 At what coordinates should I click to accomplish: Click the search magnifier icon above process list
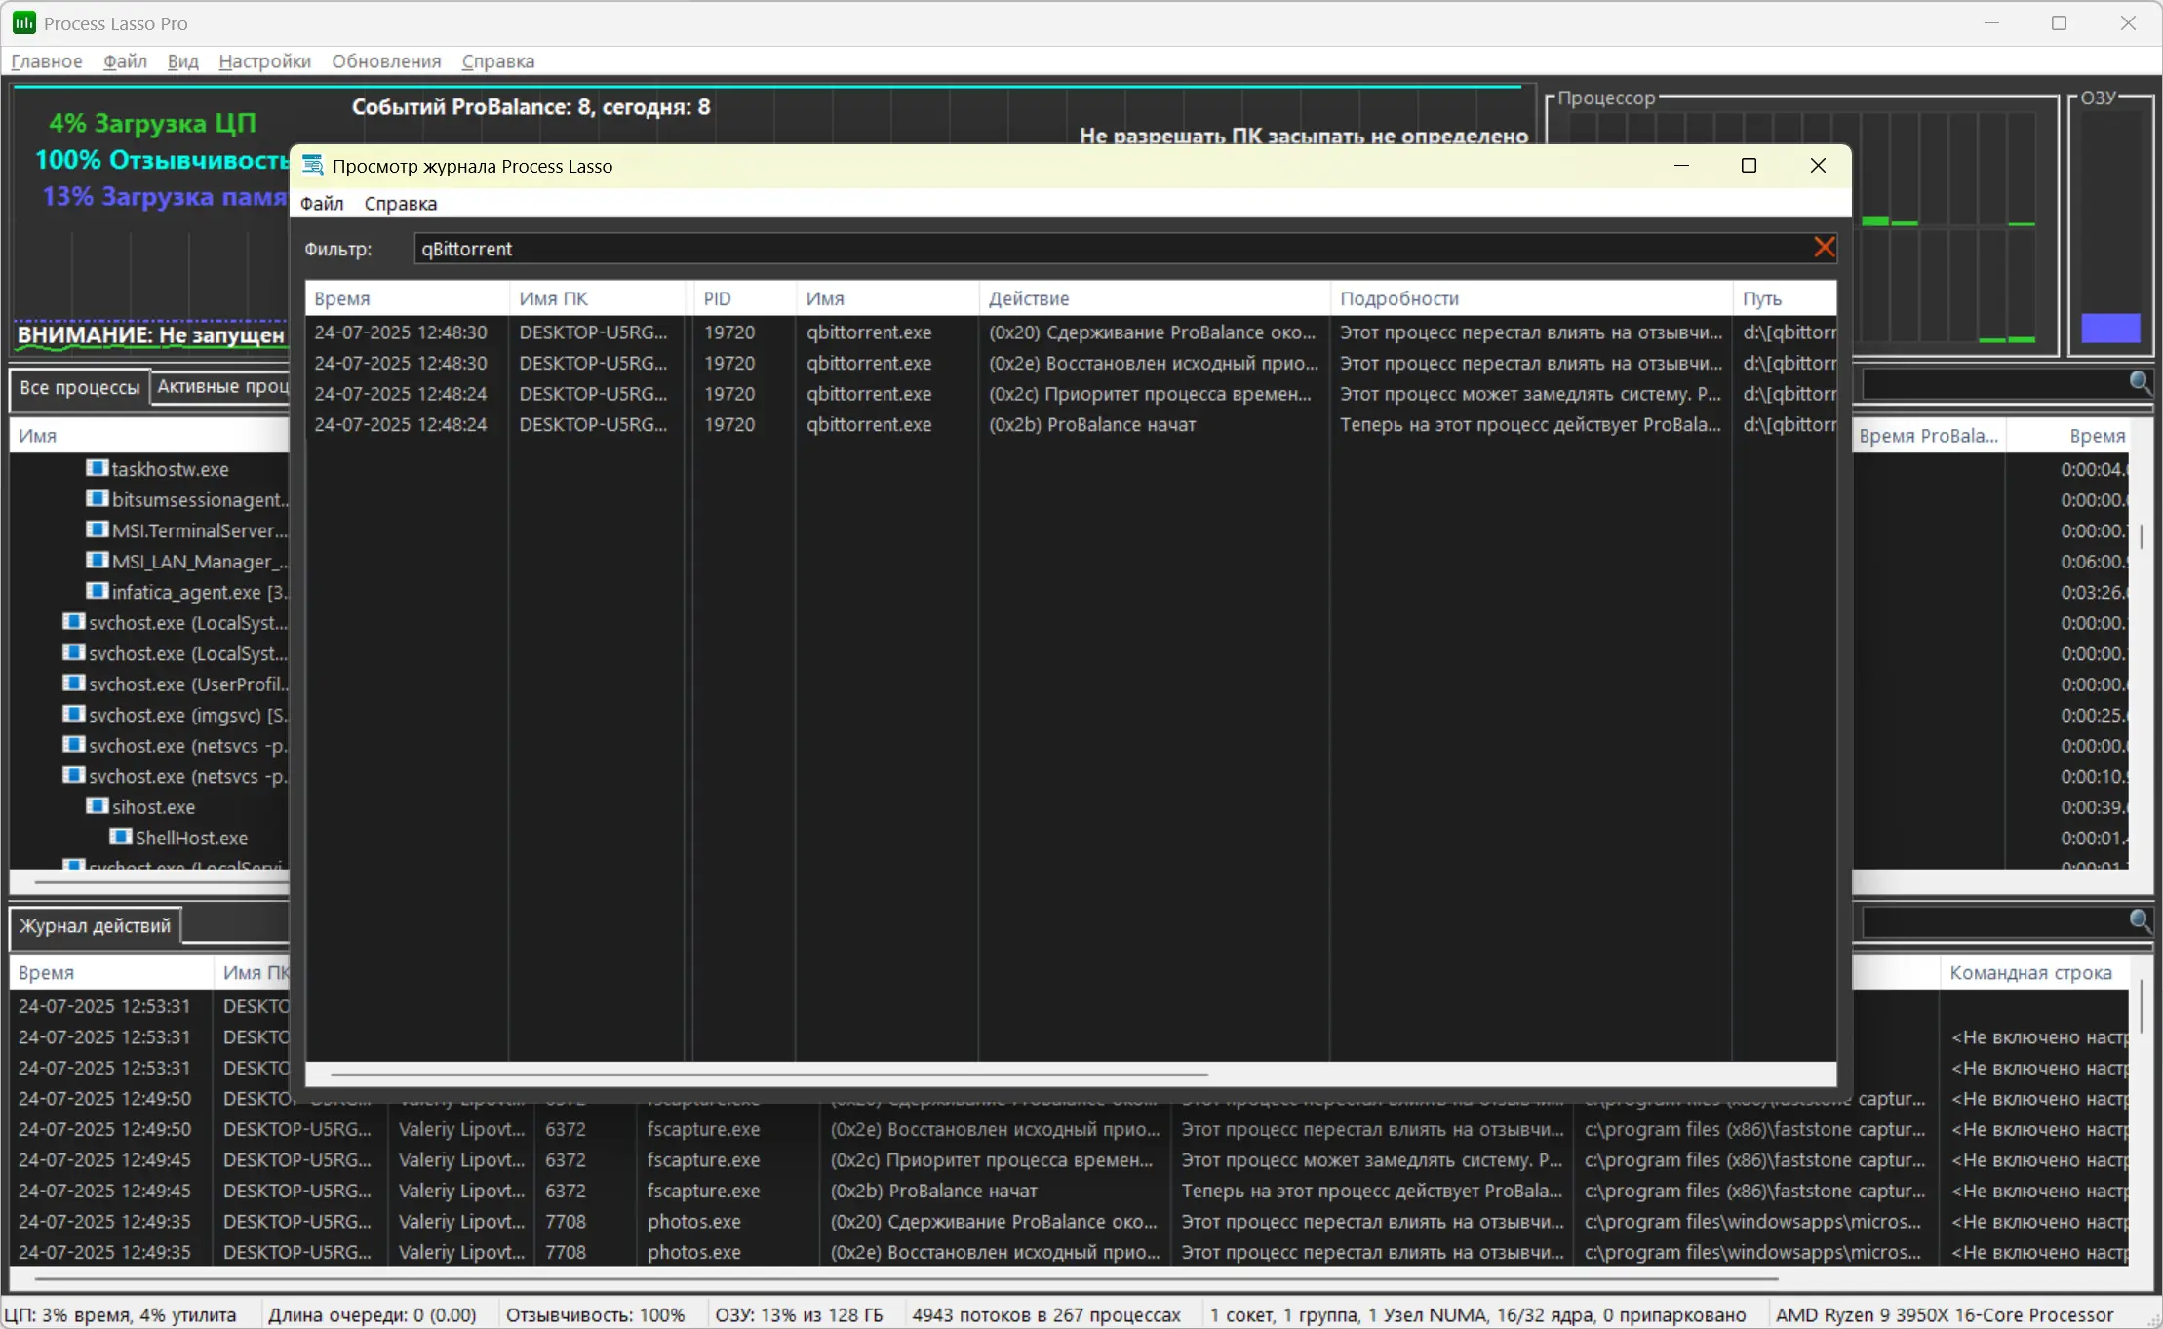click(x=2140, y=382)
